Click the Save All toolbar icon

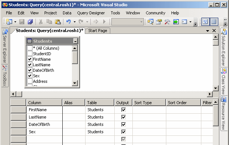30,22
